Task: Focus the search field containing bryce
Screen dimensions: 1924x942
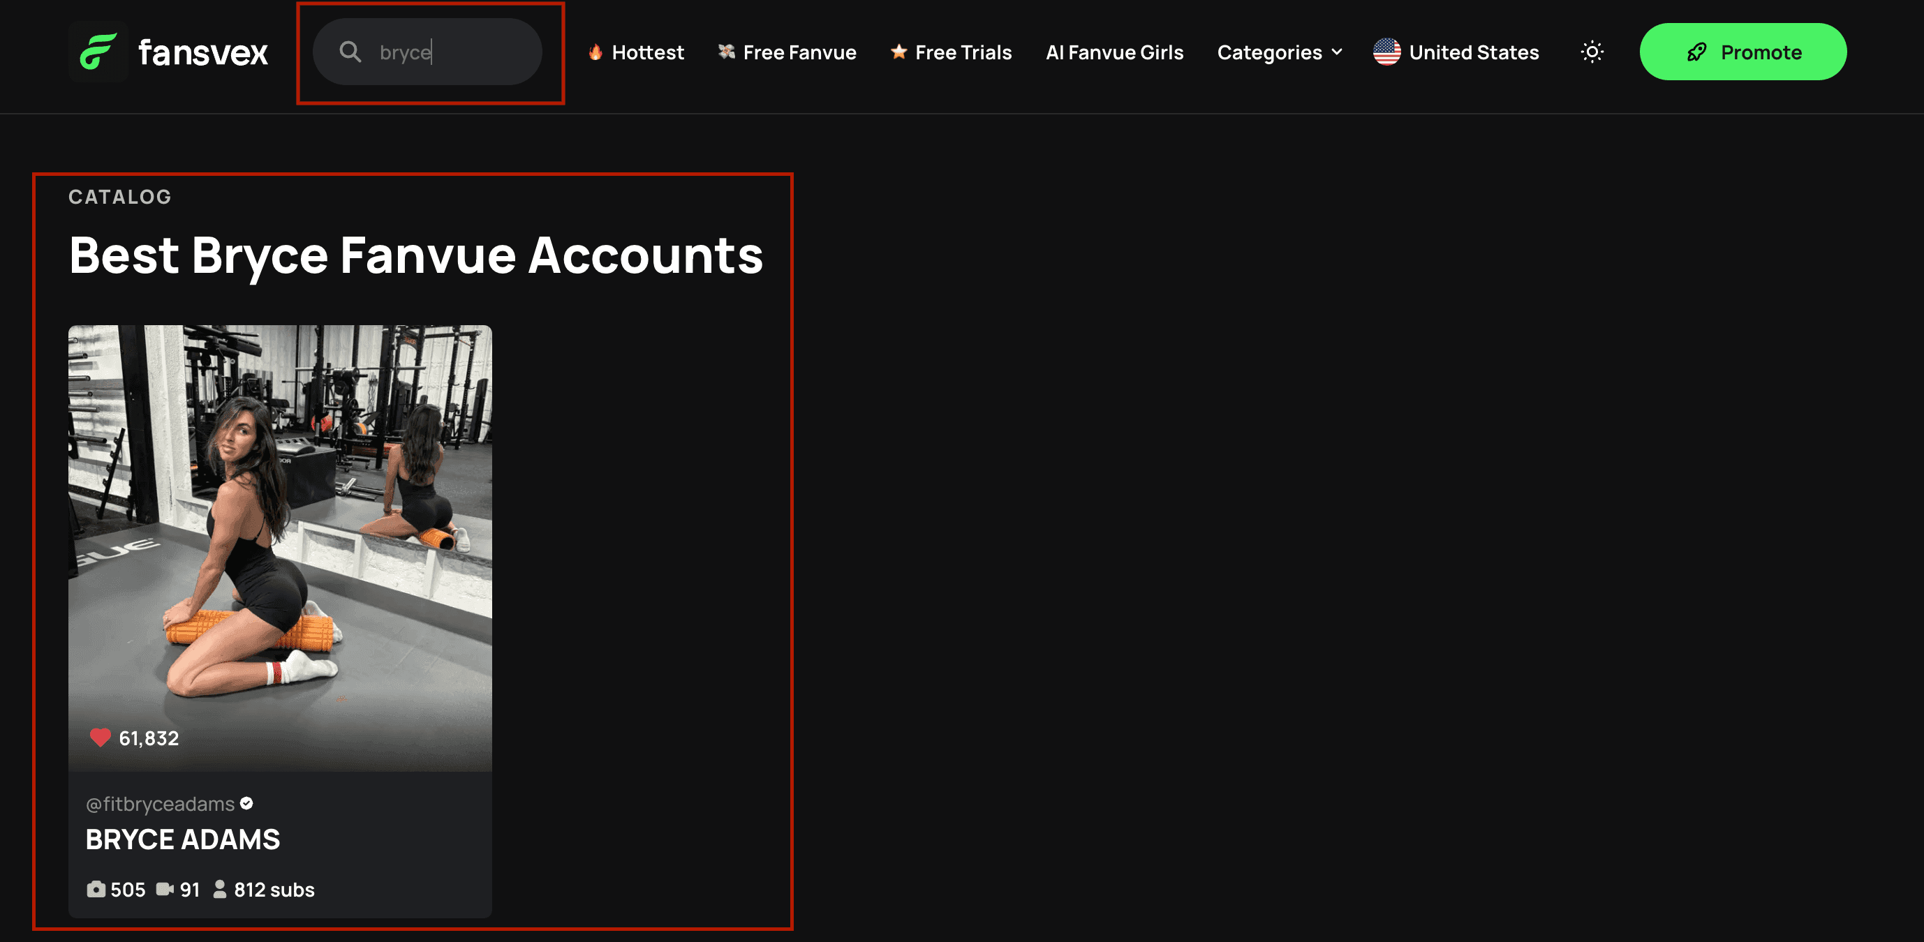Action: 427,52
